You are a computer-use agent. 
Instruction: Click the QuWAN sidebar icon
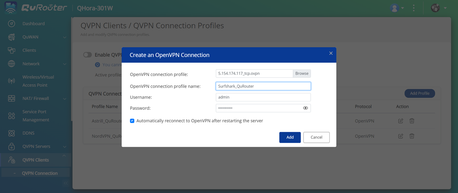11,37
